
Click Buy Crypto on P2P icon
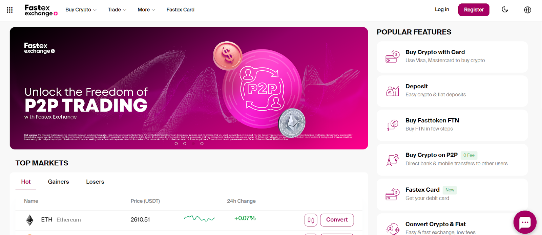[392, 160]
